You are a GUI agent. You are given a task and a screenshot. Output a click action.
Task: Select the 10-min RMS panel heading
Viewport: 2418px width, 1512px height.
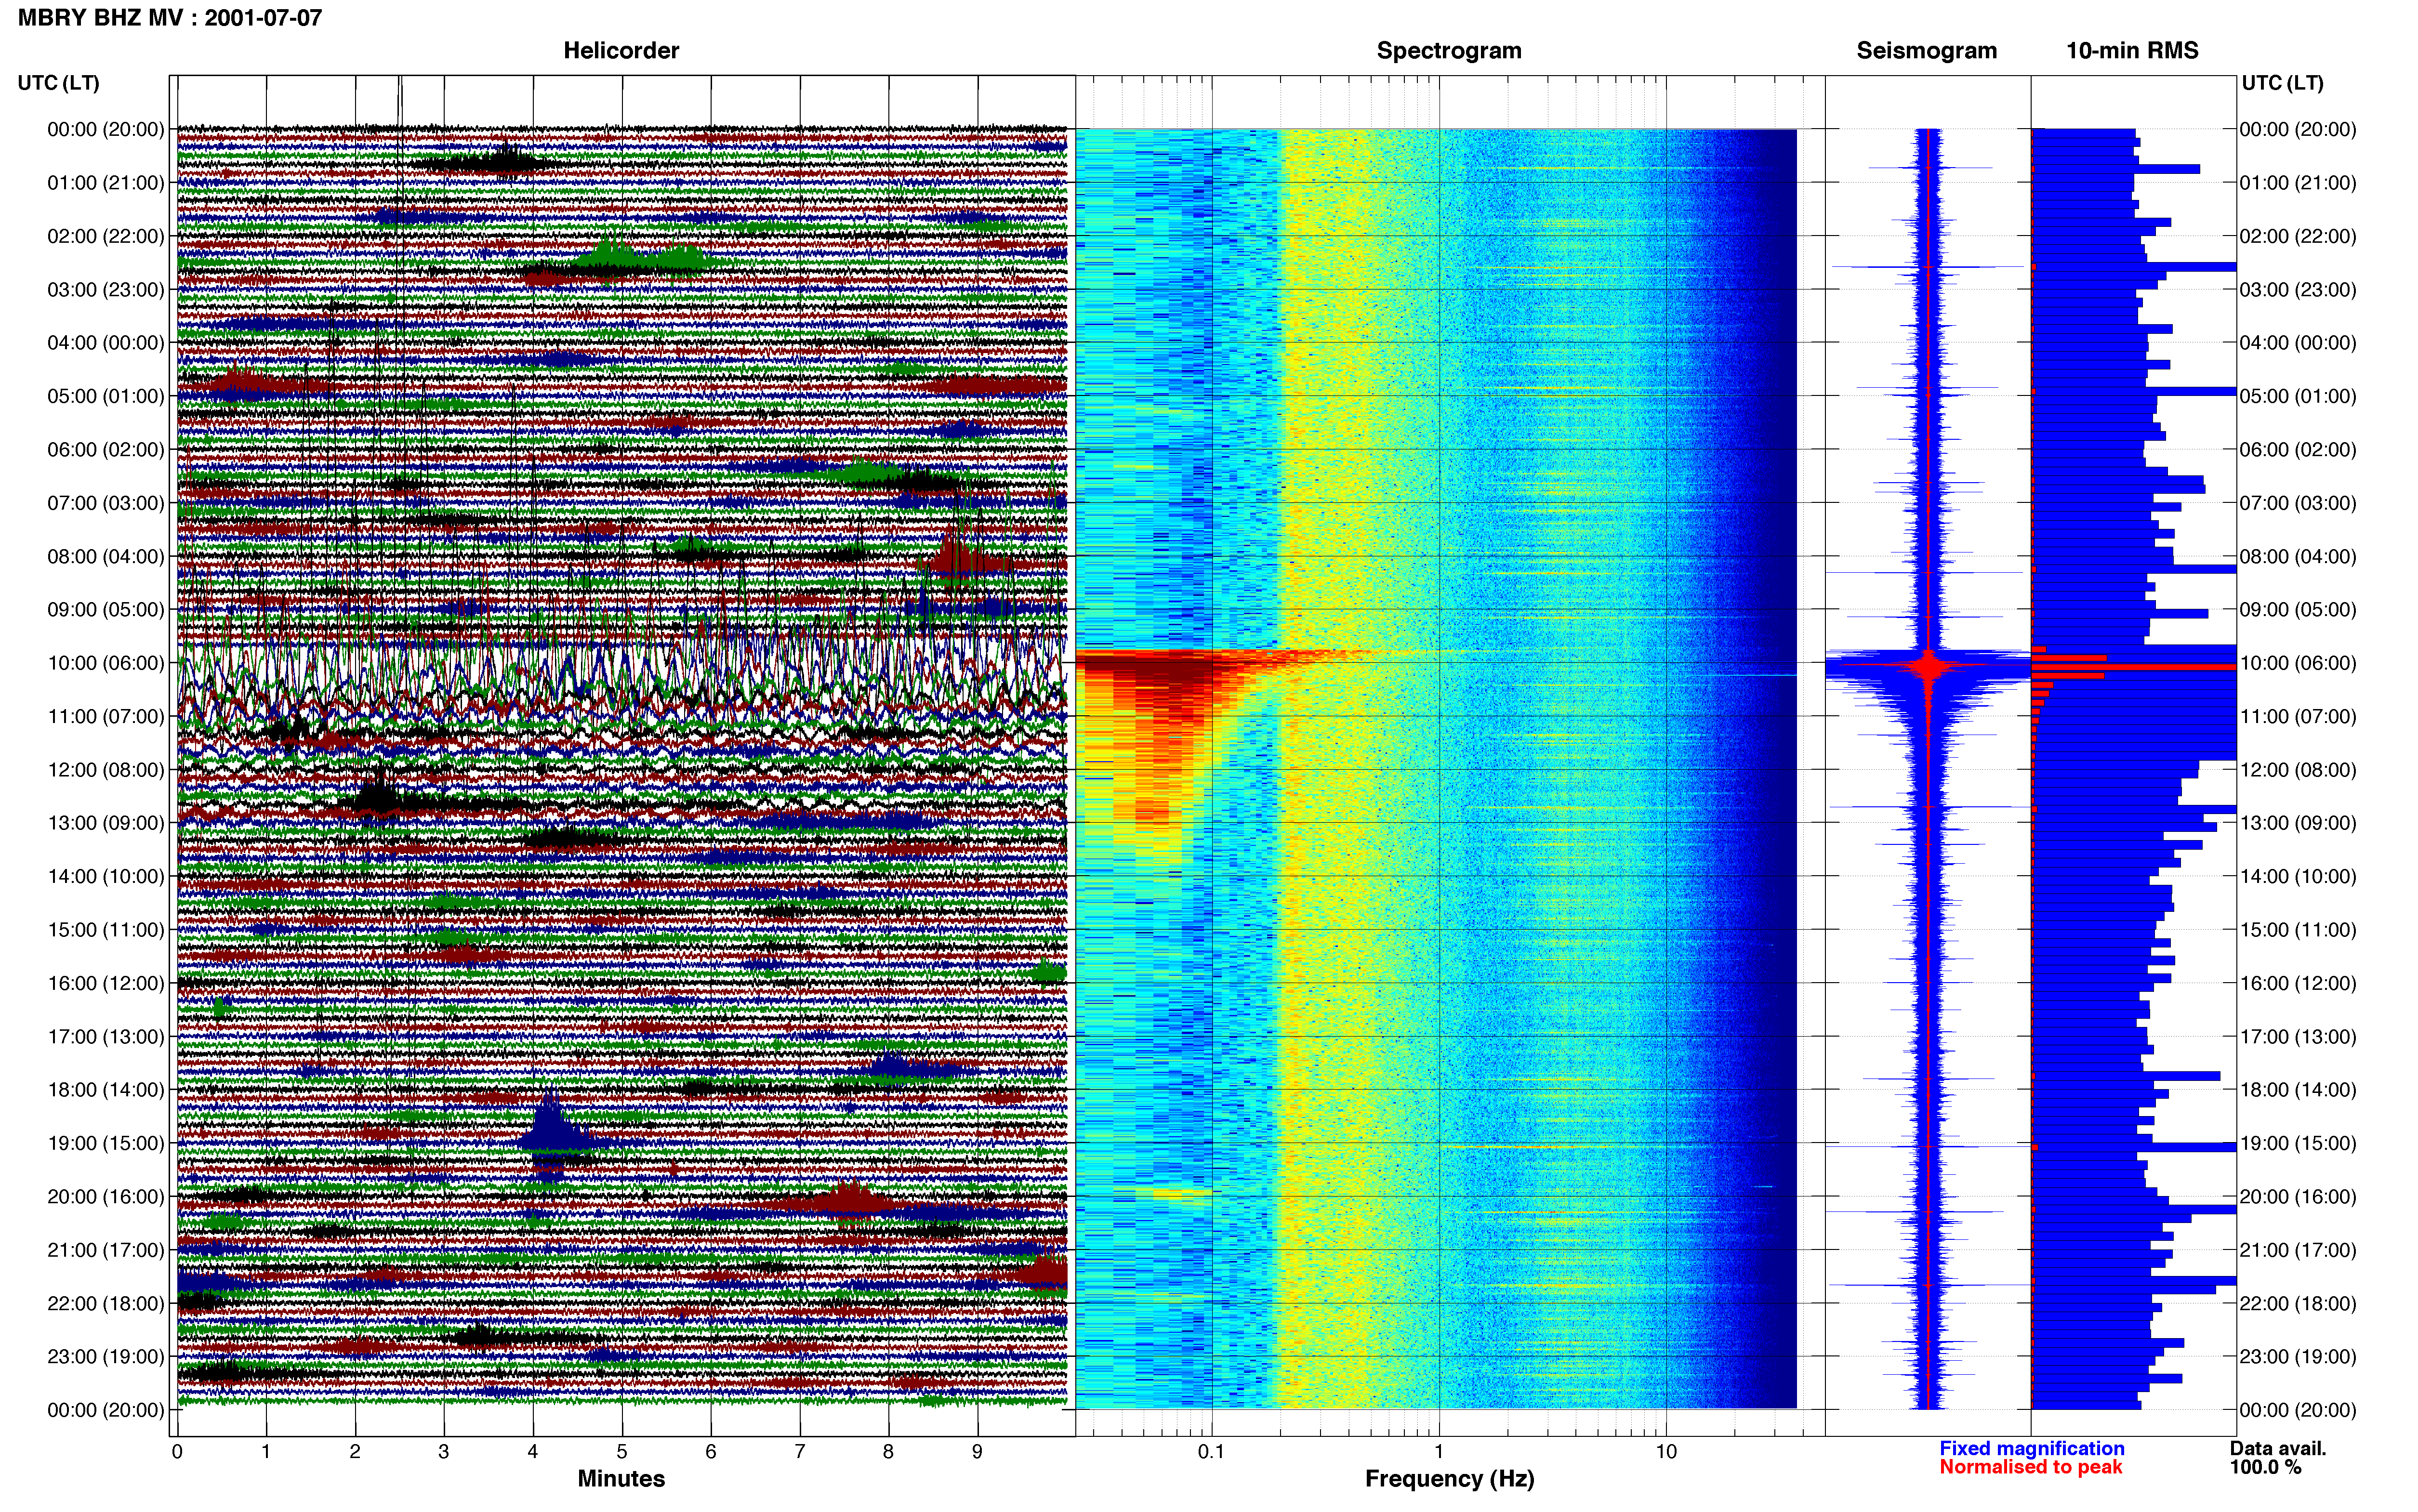(2132, 50)
